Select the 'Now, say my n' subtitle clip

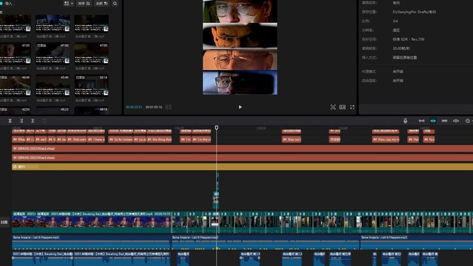pyautogui.click(x=386, y=139)
